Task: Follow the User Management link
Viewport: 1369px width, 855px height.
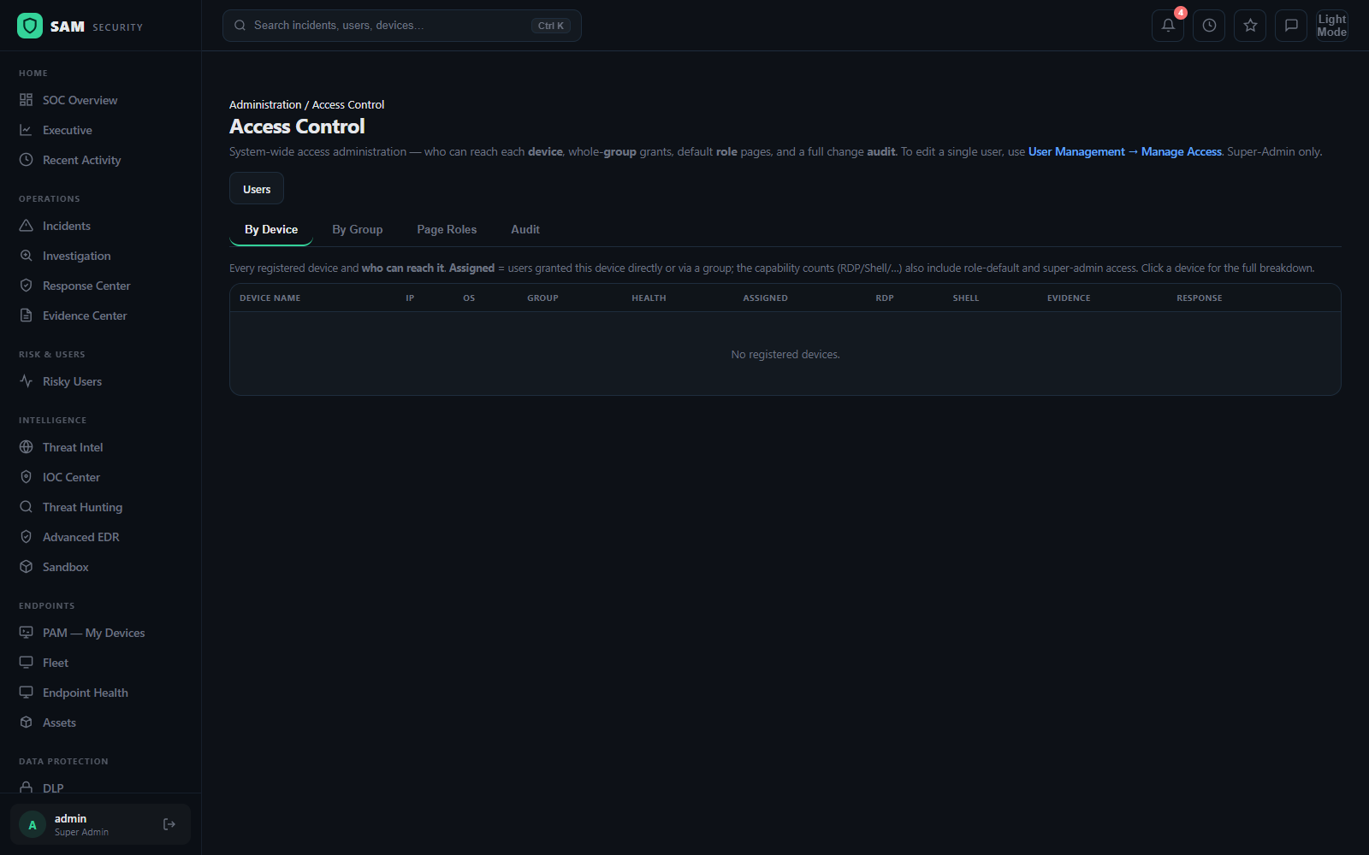Action: coord(1076,151)
